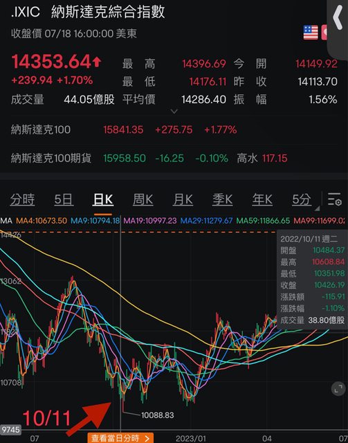Switch to 5日 chart tab
The image size is (348, 443).
pyautogui.click(x=64, y=200)
